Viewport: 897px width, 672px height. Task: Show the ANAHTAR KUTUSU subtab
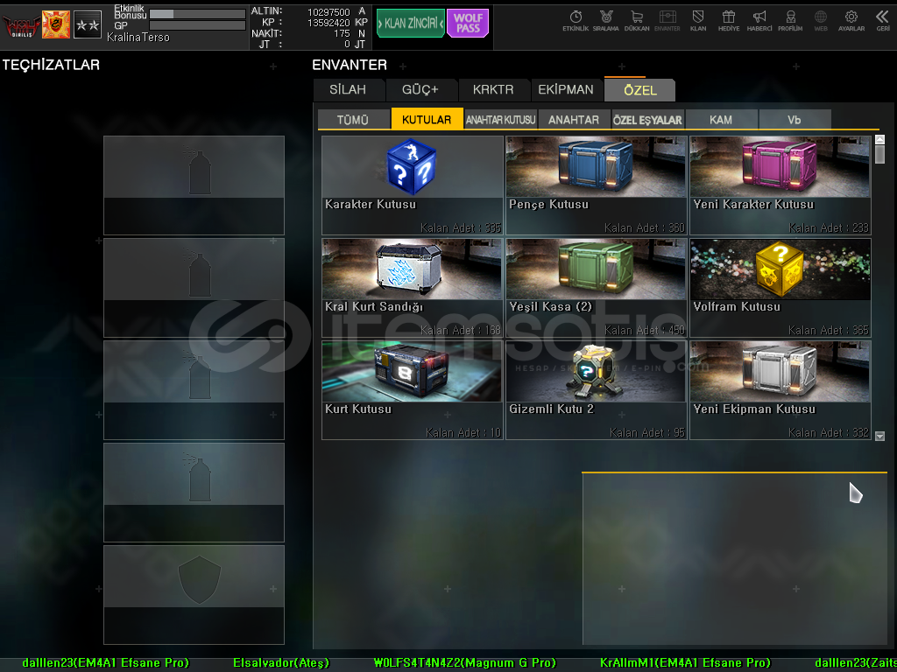click(x=500, y=119)
